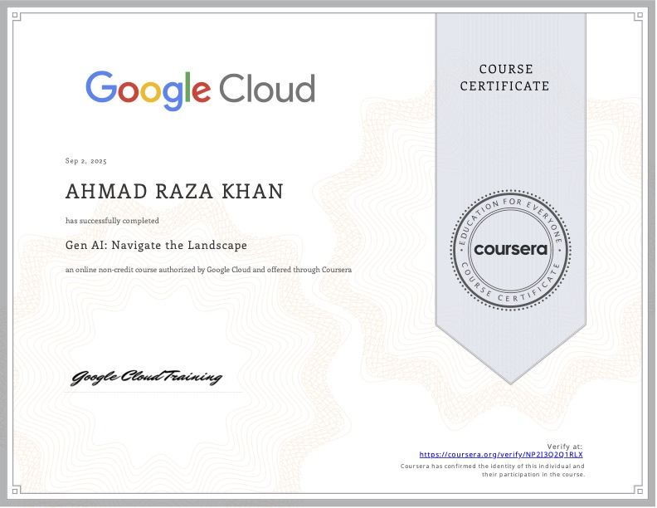
Task: Click the 'Verify at:' label
Action: [564, 447]
